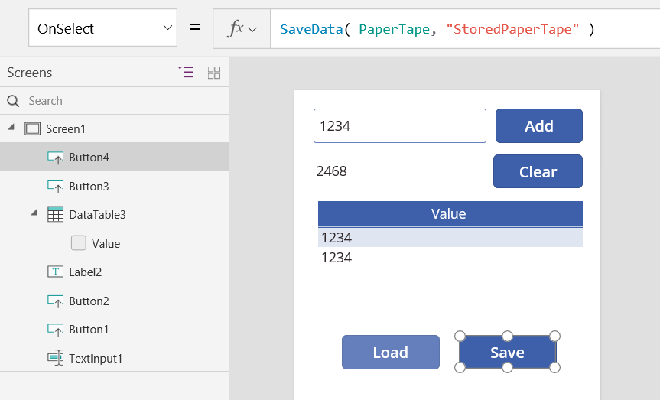Click the Button3 control icon

pos(55,186)
